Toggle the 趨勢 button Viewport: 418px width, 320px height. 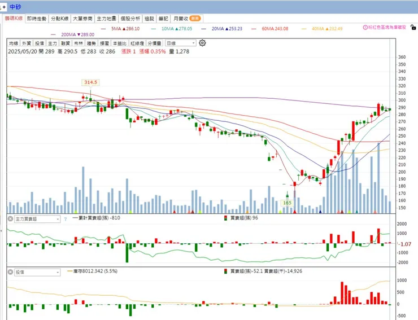tap(92, 43)
